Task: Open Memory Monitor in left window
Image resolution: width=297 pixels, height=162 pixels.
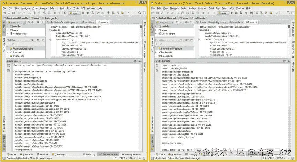Action: click(x=131, y=155)
